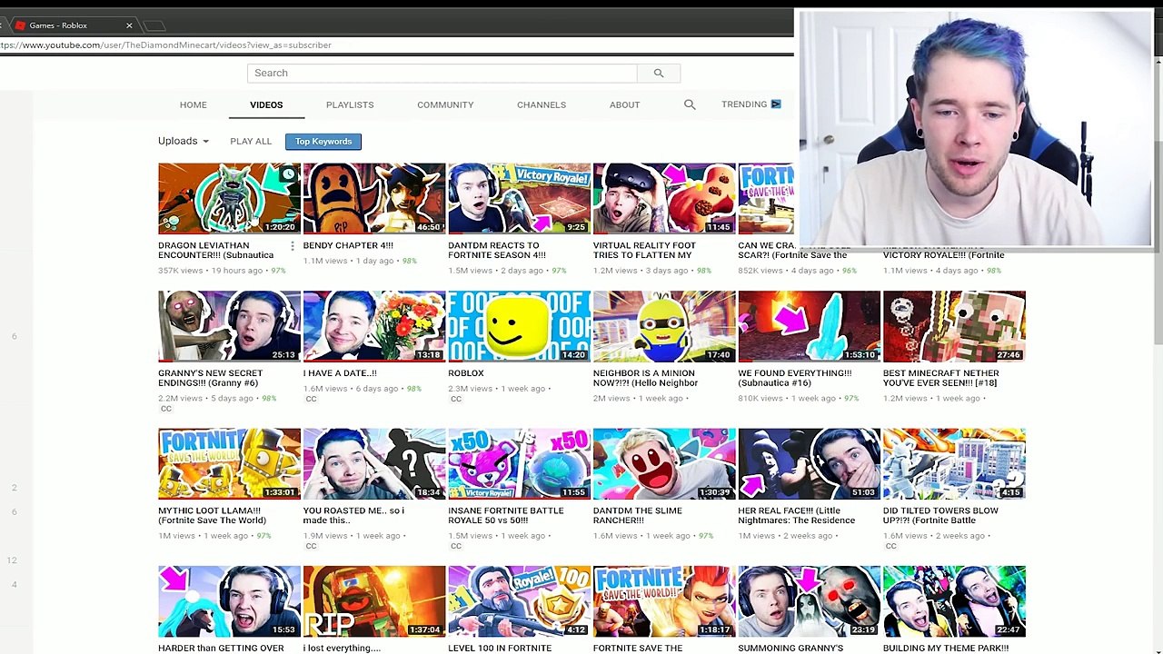
Task: Open the channel search magnifier icon
Action: [x=690, y=105]
